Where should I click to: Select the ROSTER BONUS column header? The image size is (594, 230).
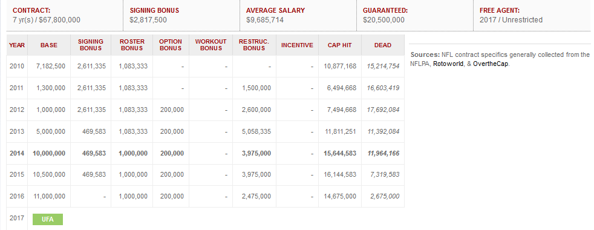132,45
